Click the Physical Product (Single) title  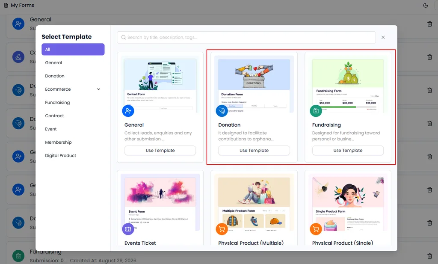tap(343, 243)
